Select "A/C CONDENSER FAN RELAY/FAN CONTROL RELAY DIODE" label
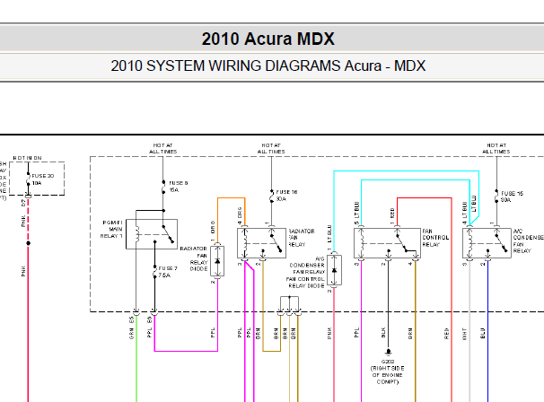 [x=305, y=272]
